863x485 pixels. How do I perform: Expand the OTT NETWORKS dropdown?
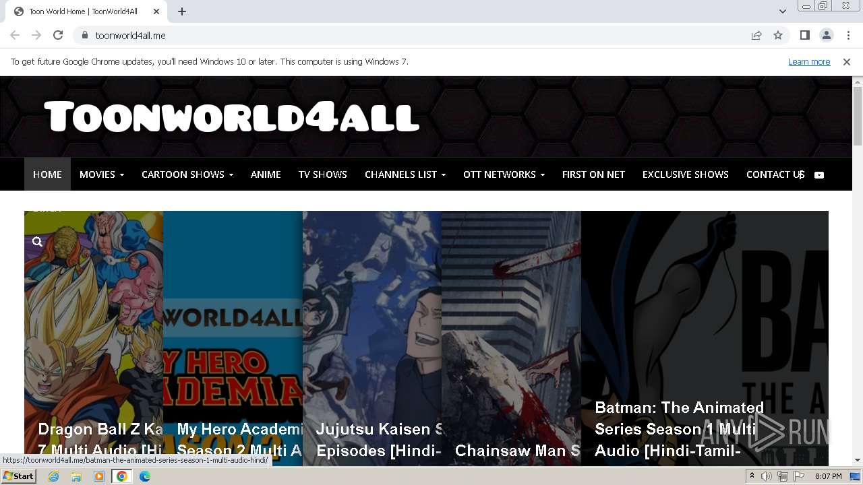point(504,174)
